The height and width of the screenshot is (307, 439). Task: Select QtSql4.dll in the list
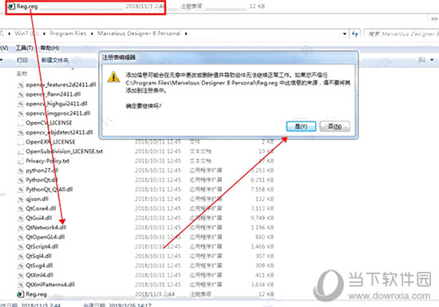(x=38, y=256)
